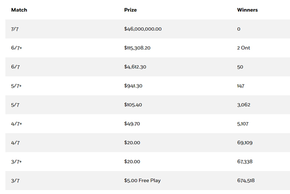The image size is (290, 194).
Task: Click the 147 winners value
Action: [241, 86]
